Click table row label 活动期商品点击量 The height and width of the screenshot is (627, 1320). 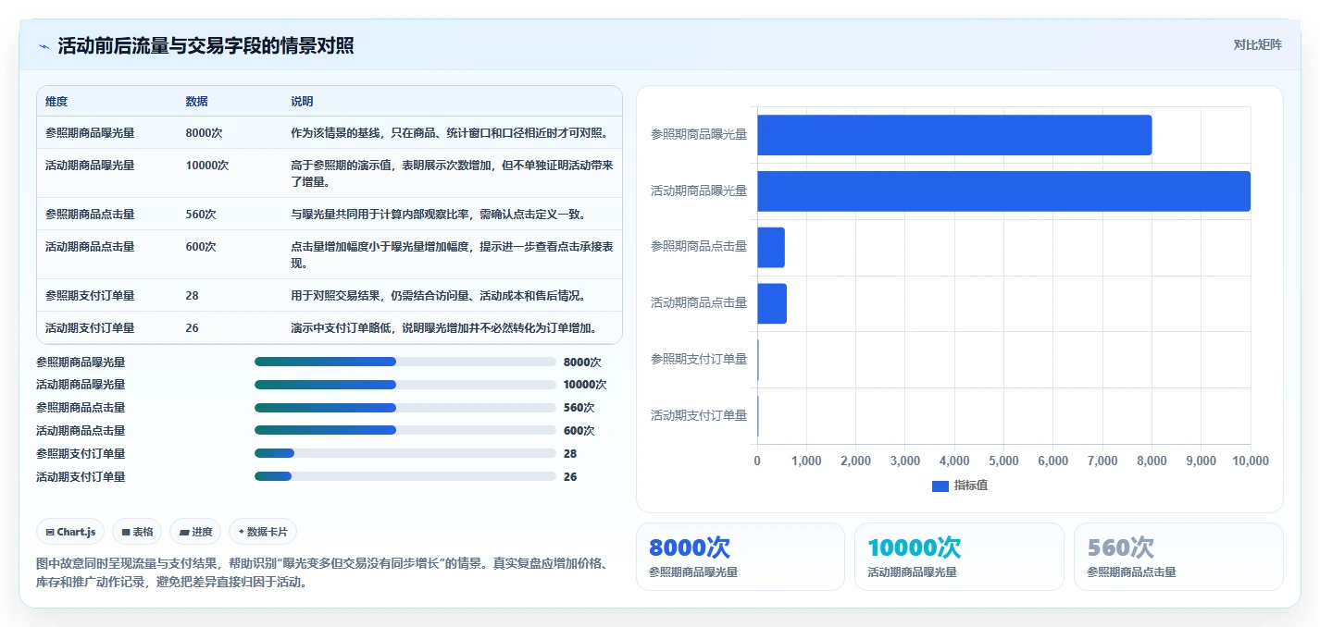tap(90, 247)
